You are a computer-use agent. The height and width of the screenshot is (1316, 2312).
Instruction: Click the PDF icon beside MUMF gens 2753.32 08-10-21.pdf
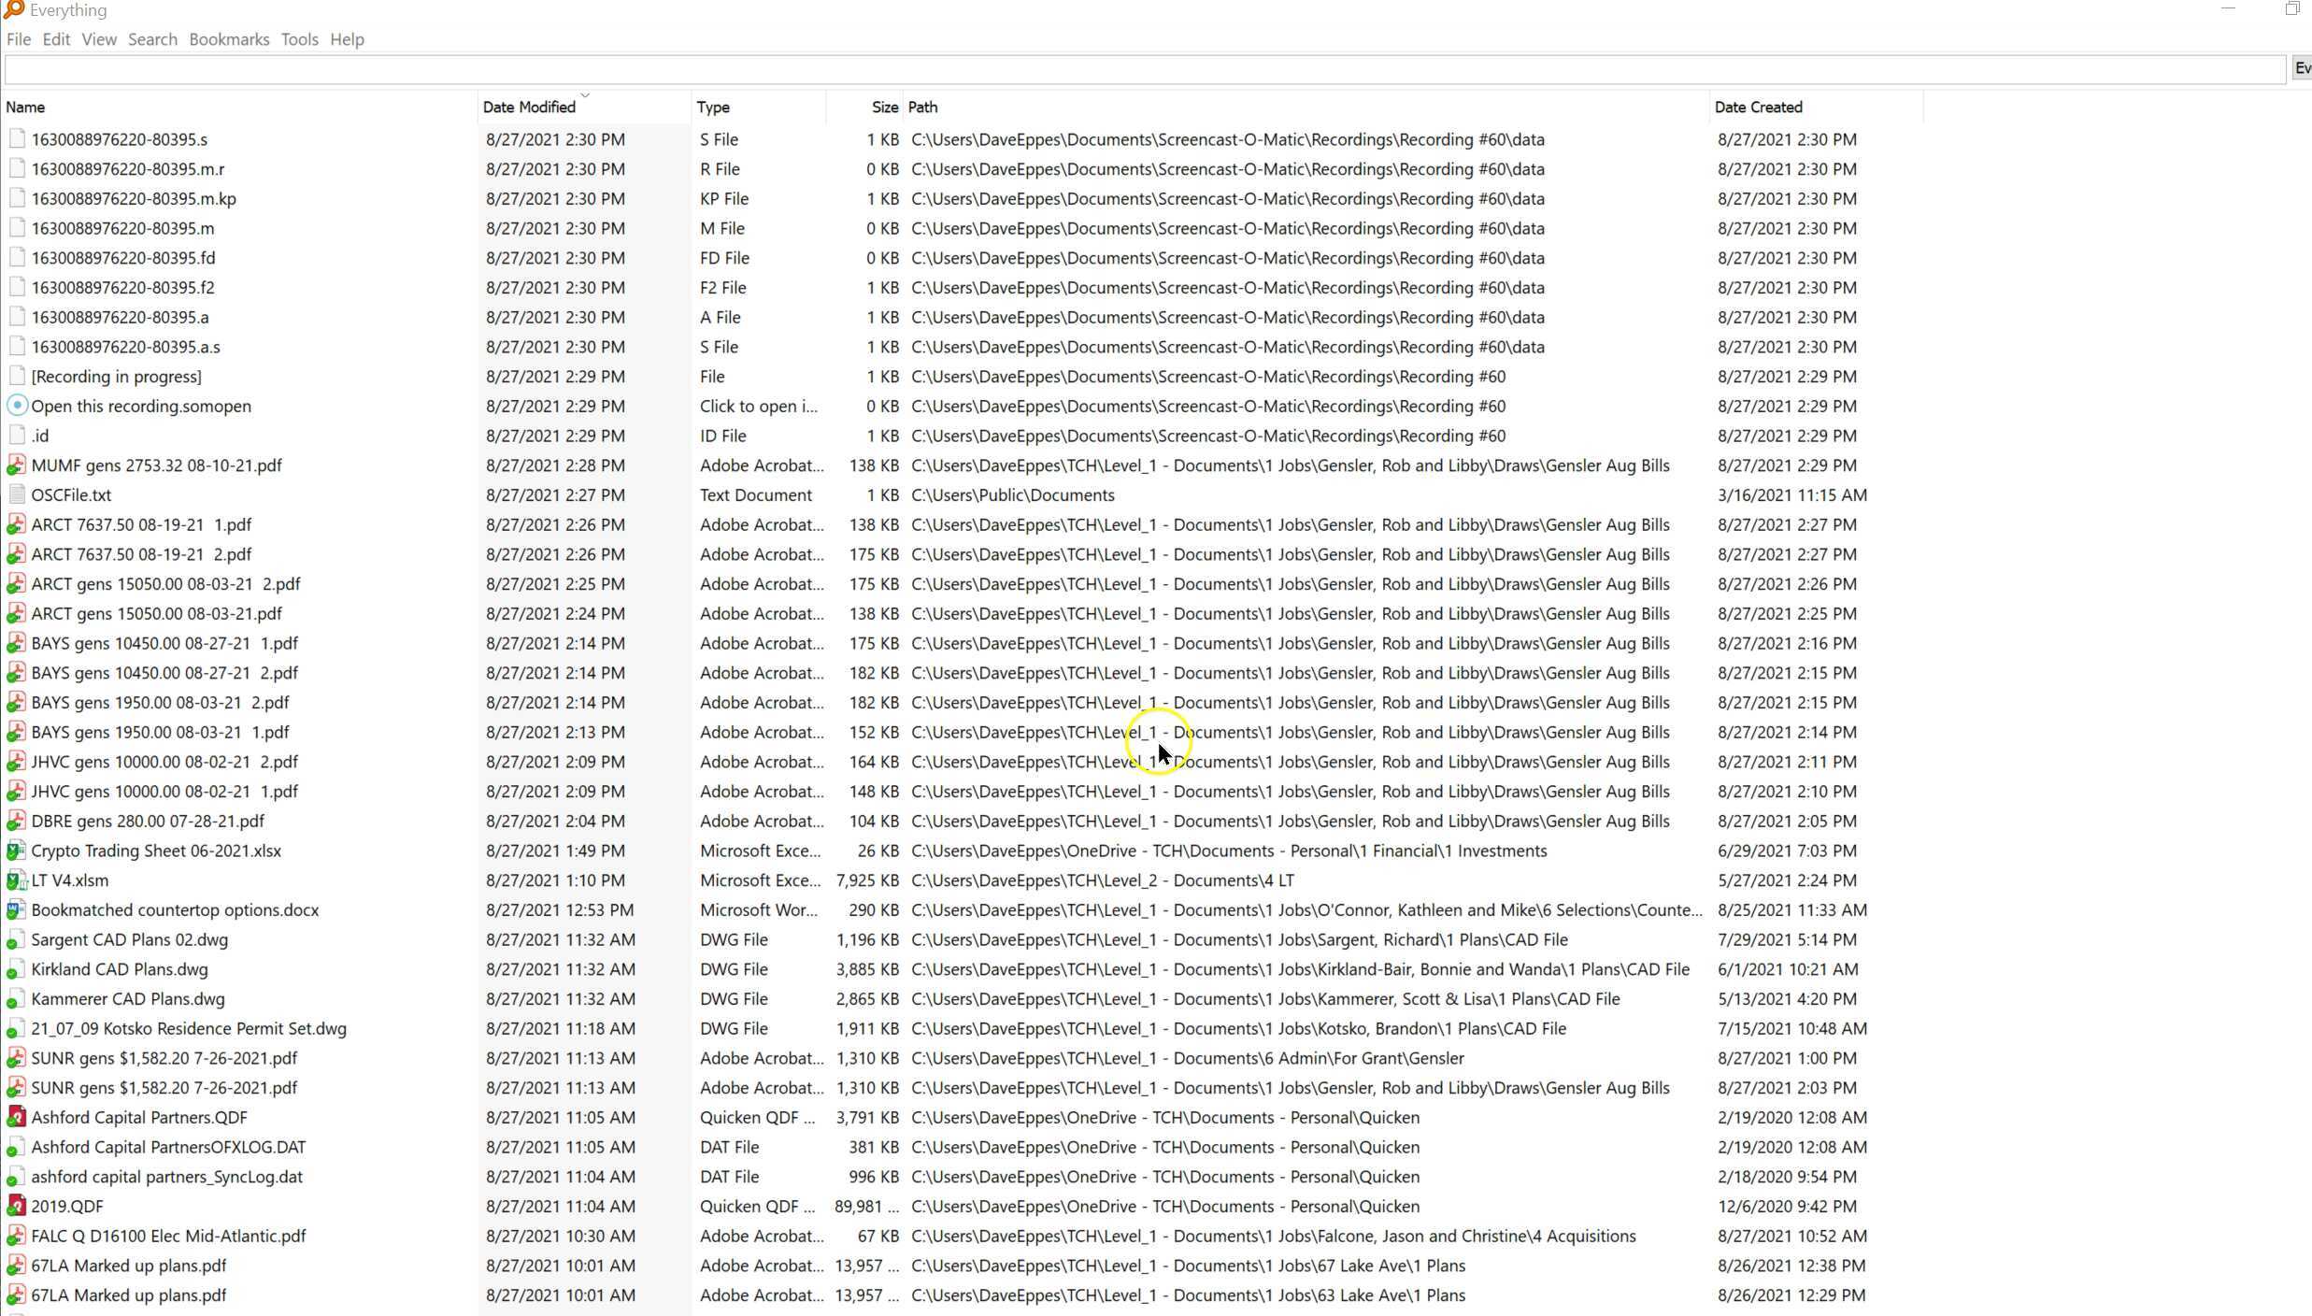point(16,465)
